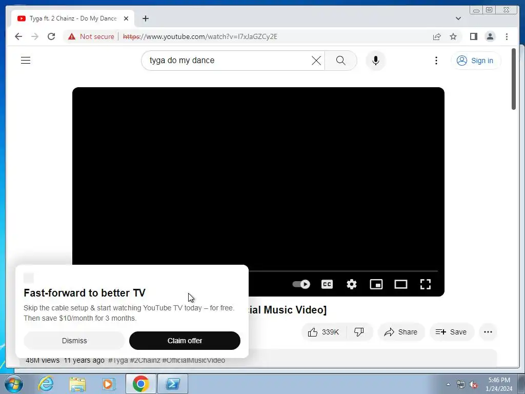525x394 pixels.
Task: Bookmark this page with the star icon
Action: click(x=453, y=36)
